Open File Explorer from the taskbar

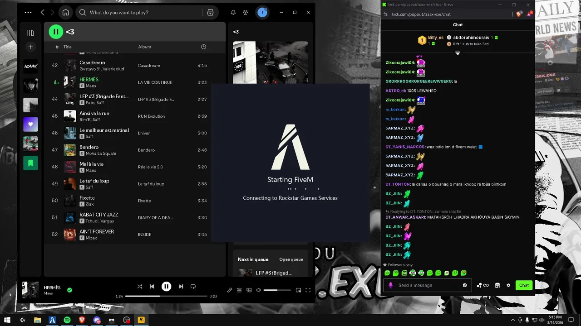tap(38, 320)
